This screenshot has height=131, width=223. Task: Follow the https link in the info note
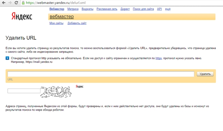[x=159, y=58]
